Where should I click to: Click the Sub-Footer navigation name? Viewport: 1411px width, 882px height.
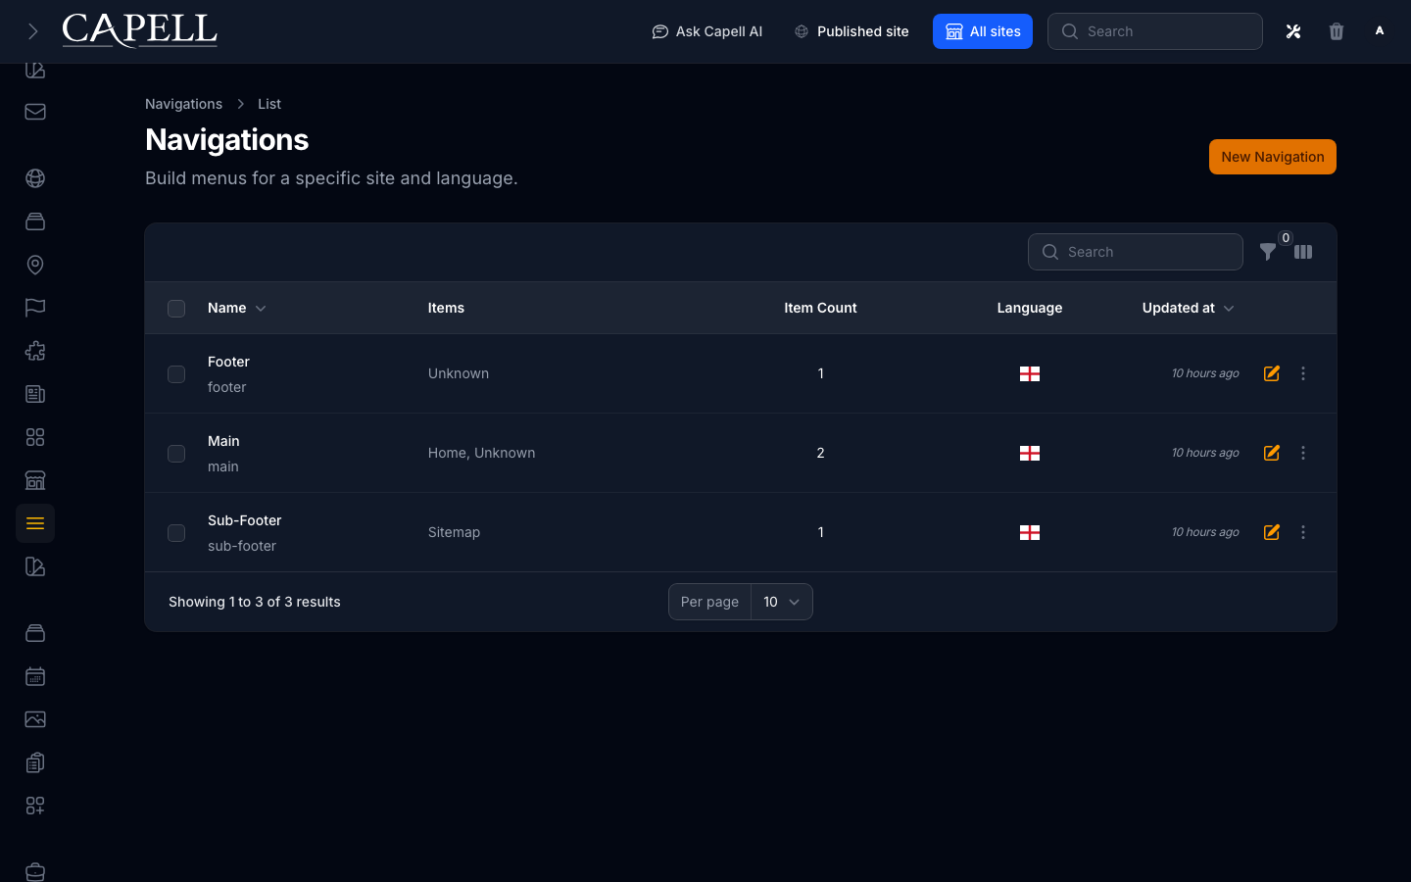click(x=245, y=520)
